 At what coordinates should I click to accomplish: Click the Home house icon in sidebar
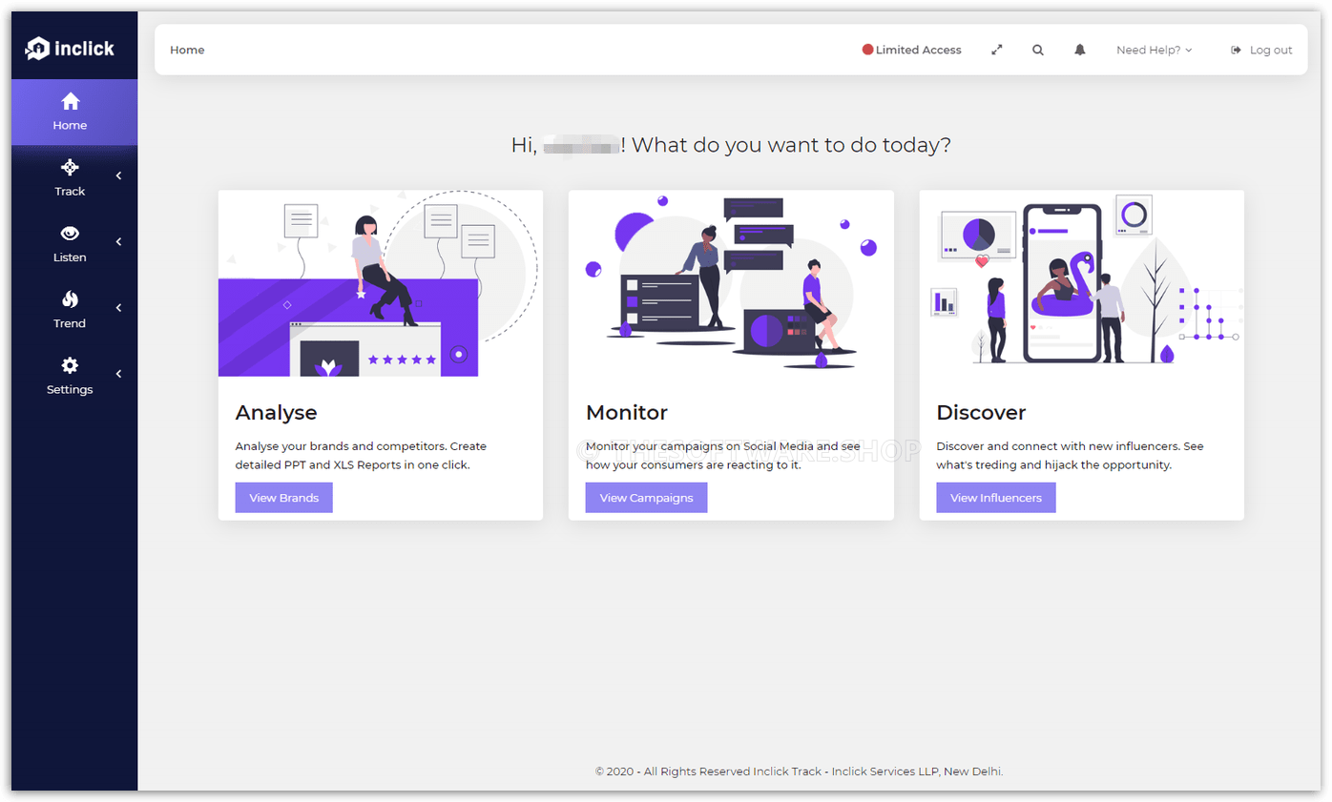pos(70,101)
